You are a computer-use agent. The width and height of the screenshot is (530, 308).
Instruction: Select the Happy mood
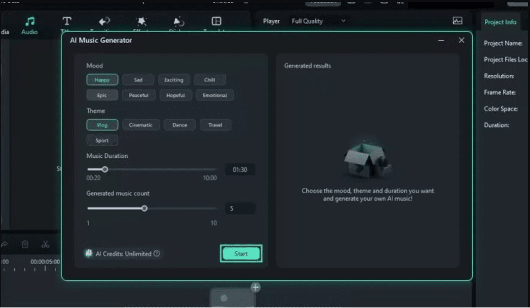click(x=102, y=80)
